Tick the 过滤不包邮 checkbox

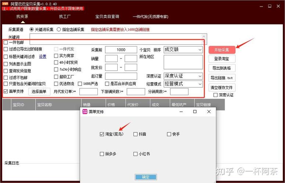[x=6, y=78]
